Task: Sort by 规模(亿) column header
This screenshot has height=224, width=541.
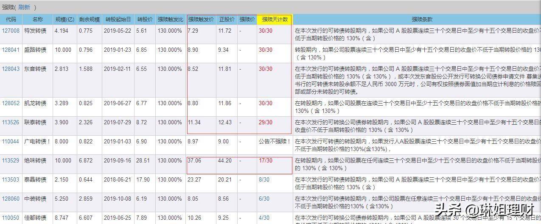Action: click(64, 20)
